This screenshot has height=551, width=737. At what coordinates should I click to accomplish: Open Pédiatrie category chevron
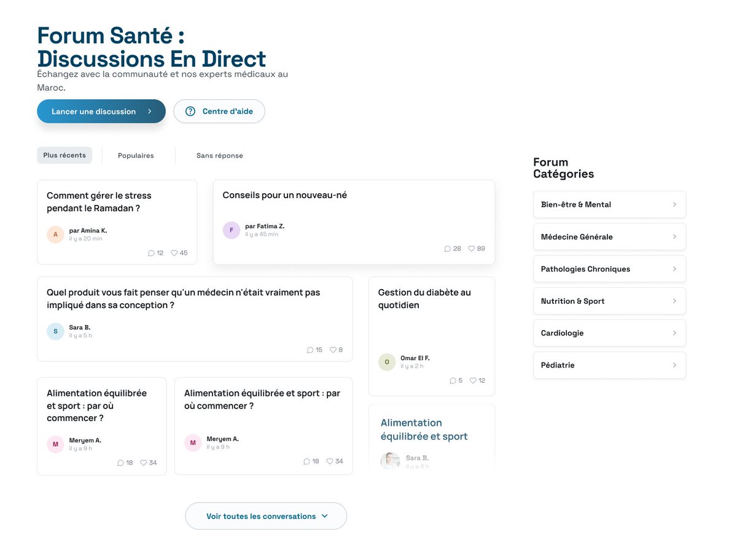pyautogui.click(x=674, y=365)
